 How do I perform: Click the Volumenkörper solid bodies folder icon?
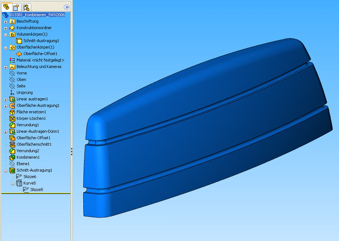(x=12, y=34)
